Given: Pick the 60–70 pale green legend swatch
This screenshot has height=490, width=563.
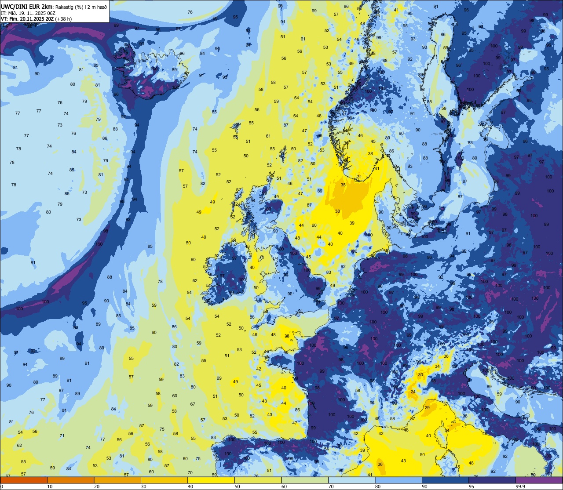Looking at the screenshot, I should 305,480.
